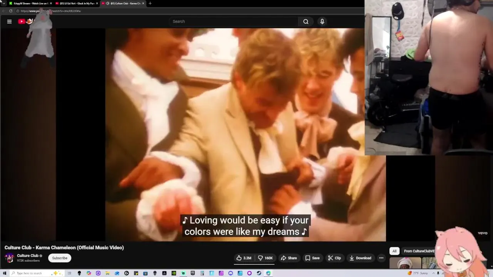Close the KrispyW Stream tab
Viewport: 493px width, 277px height.
[x=51, y=3]
